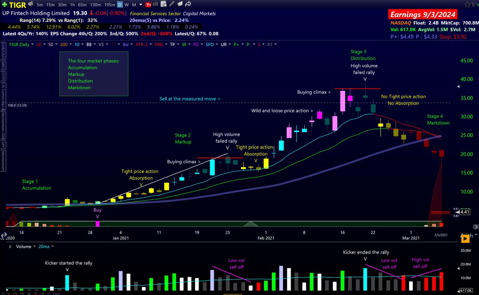Click the magenta Buy marker bar
Viewport: 479px width, 295px height.
(98, 224)
